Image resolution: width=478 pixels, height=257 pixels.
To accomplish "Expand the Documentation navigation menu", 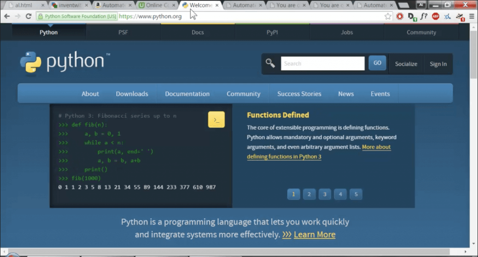I will tap(187, 94).
